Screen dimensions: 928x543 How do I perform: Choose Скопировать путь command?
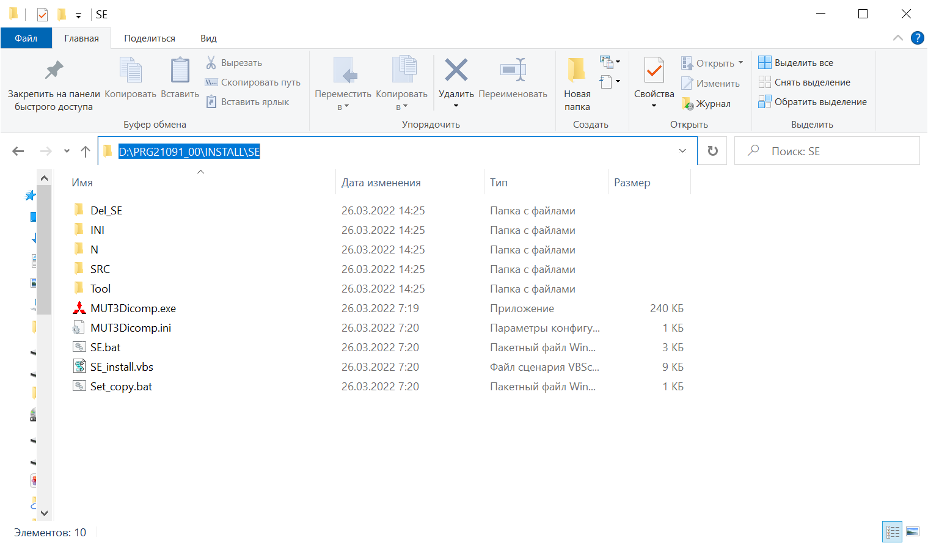click(x=253, y=82)
